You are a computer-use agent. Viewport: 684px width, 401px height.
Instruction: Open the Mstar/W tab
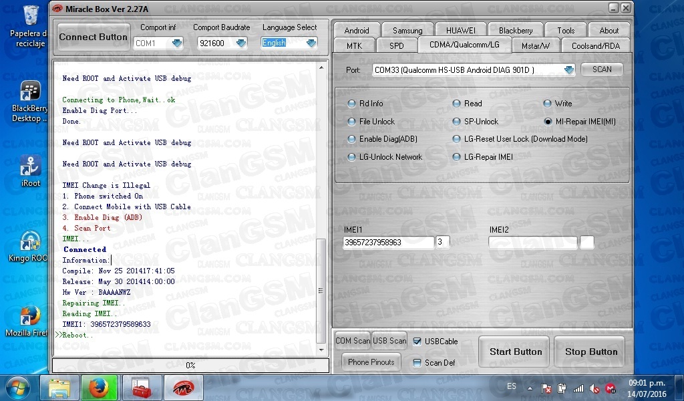tap(536, 46)
